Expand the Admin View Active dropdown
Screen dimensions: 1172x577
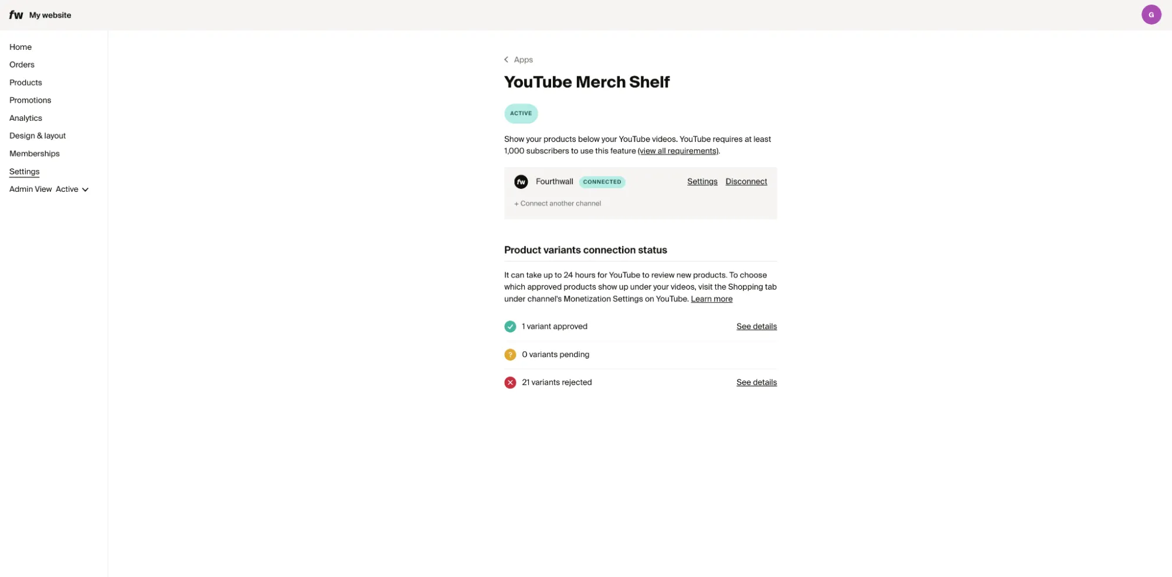coord(85,189)
